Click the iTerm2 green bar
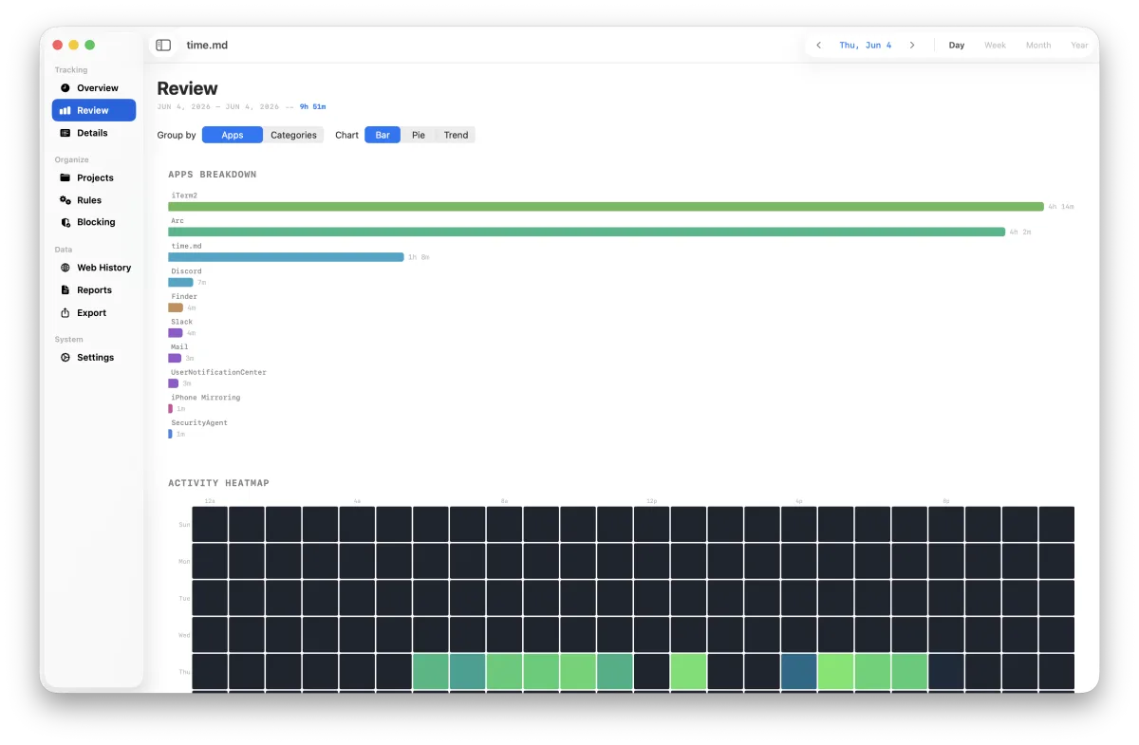The image size is (1139, 745). (606, 206)
